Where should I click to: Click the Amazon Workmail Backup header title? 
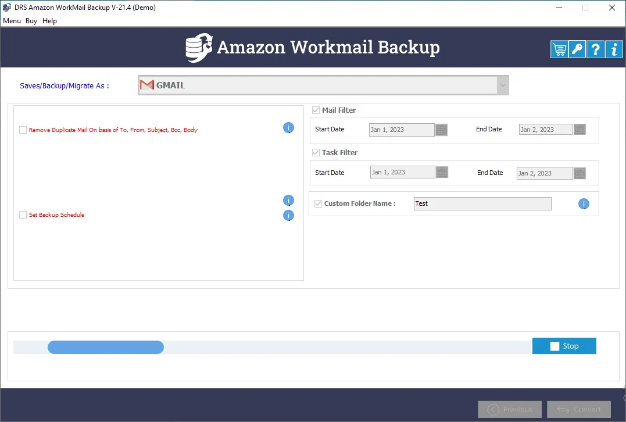click(x=328, y=48)
